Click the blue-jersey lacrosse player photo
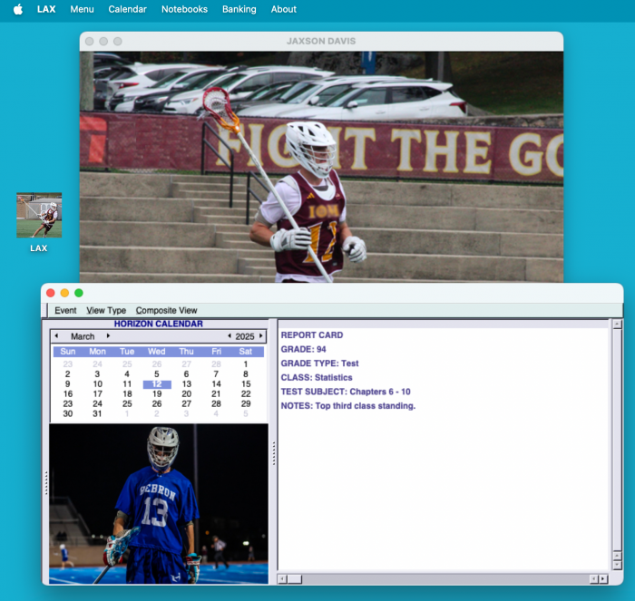The width and height of the screenshot is (635, 601). point(158,503)
